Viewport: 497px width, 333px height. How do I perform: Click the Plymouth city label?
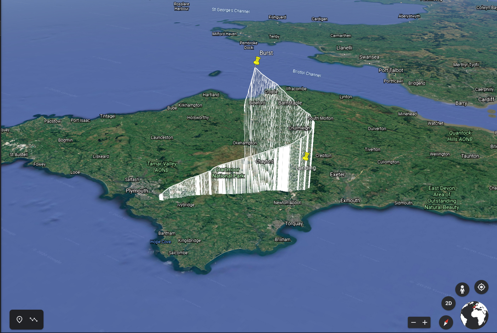(x=137, y=191)
